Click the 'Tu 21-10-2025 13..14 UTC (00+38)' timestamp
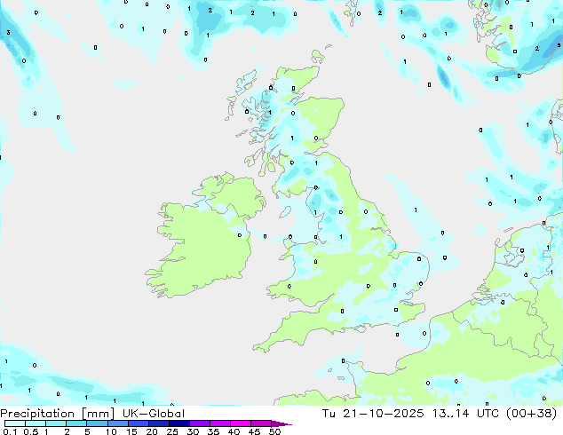The width and height of the screenshot is (563, 435). pyautogui.click(x=440, y=414)
